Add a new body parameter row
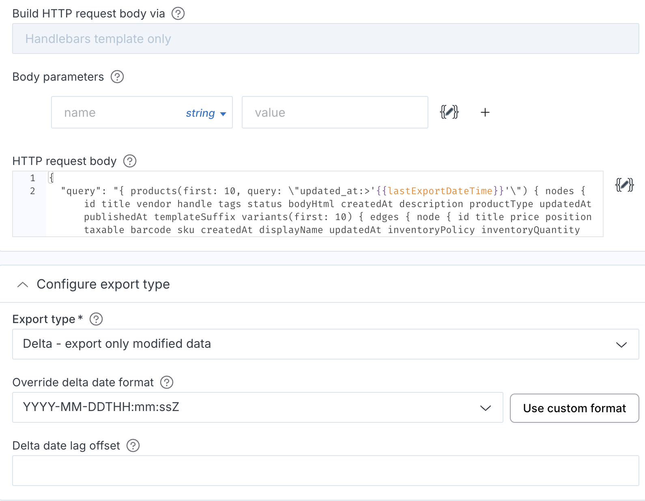Image resolution: width=645 pixels, height=501 pixels. [485, 112]
